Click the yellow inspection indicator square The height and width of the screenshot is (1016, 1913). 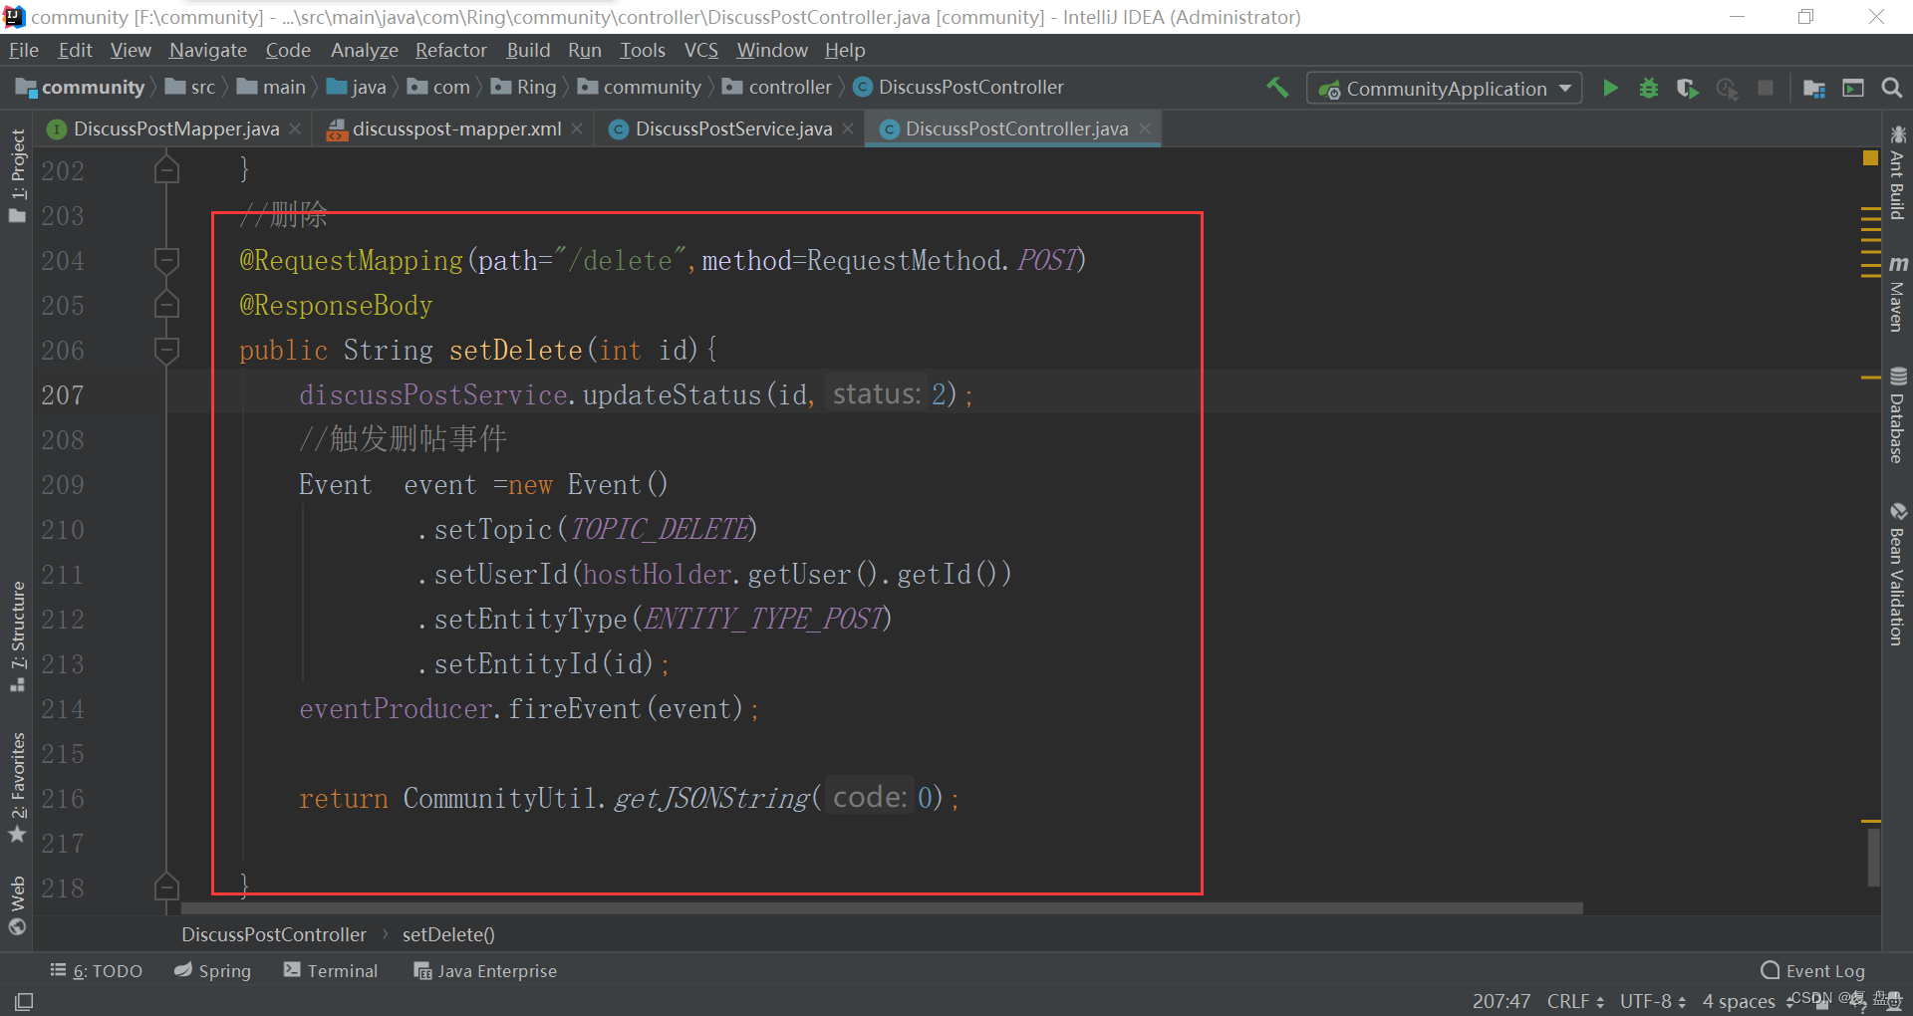coord(1870,157)
